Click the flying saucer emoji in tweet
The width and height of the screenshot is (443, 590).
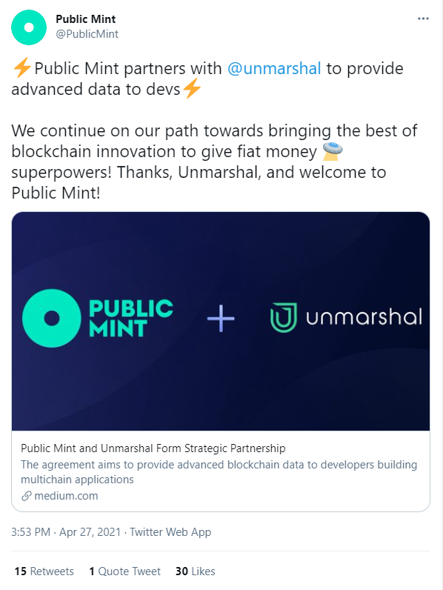tap(333, 151)
